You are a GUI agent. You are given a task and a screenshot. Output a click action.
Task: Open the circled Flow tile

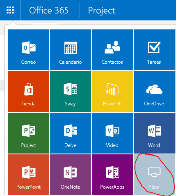pos(154,174)
